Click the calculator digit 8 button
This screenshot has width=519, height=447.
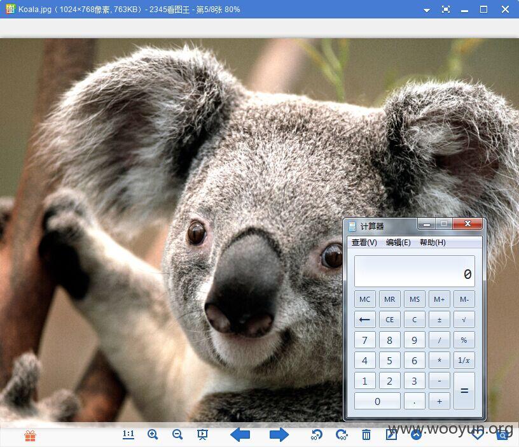point(390,340)
